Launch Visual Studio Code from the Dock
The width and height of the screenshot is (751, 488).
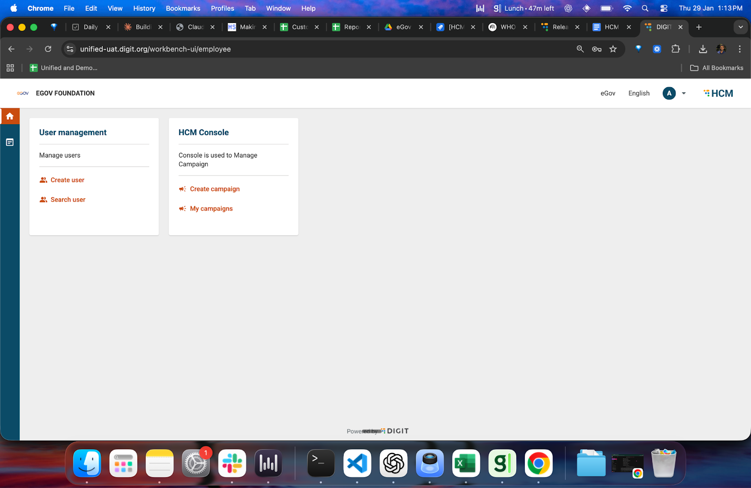click(x=357, y=464)
